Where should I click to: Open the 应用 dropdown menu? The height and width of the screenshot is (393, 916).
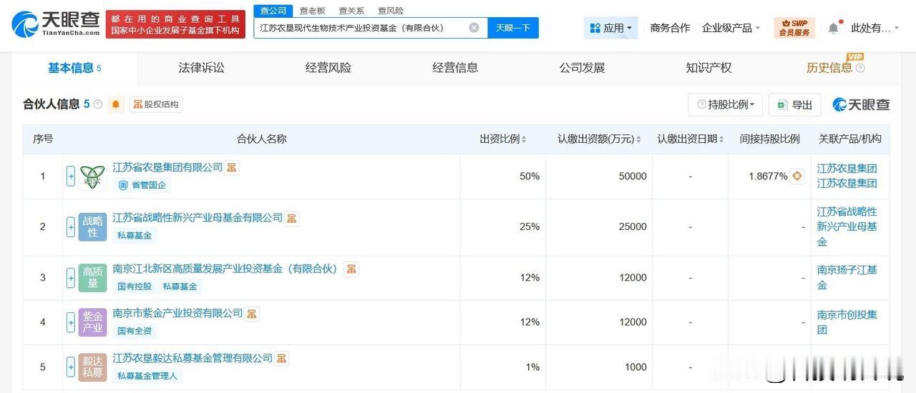tap(610, 28)
